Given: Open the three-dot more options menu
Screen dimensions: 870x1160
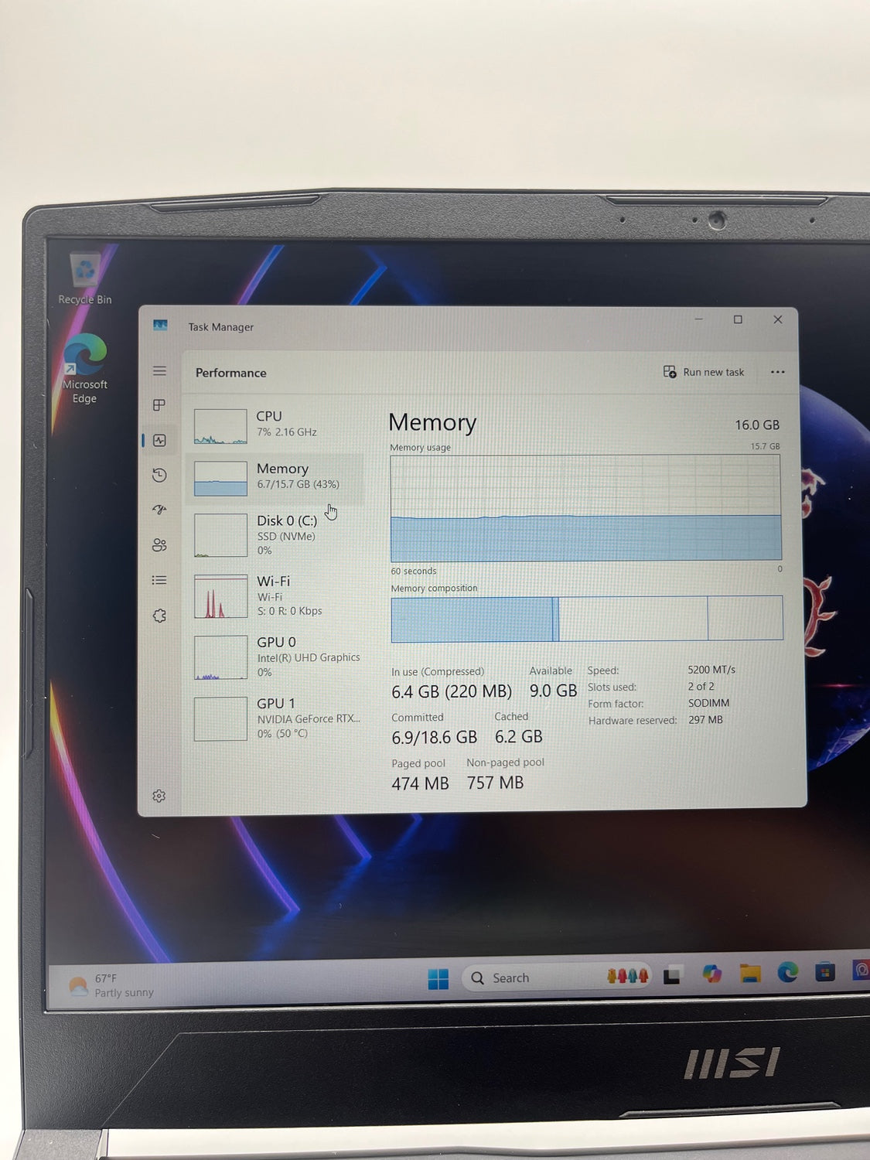Looking at the screenshot, I should pos(777,372).
